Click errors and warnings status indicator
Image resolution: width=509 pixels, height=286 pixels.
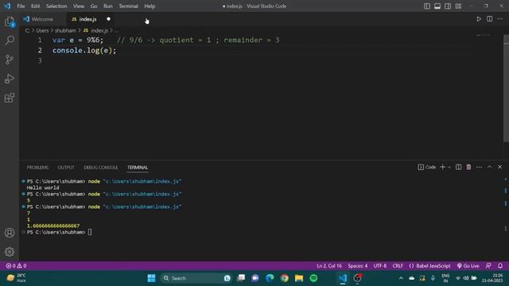tap(16, 266)
